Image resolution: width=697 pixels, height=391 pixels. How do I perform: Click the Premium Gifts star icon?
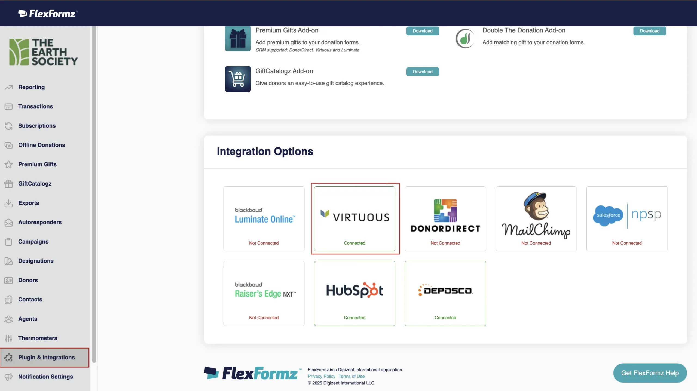click(x=8, y=164)
